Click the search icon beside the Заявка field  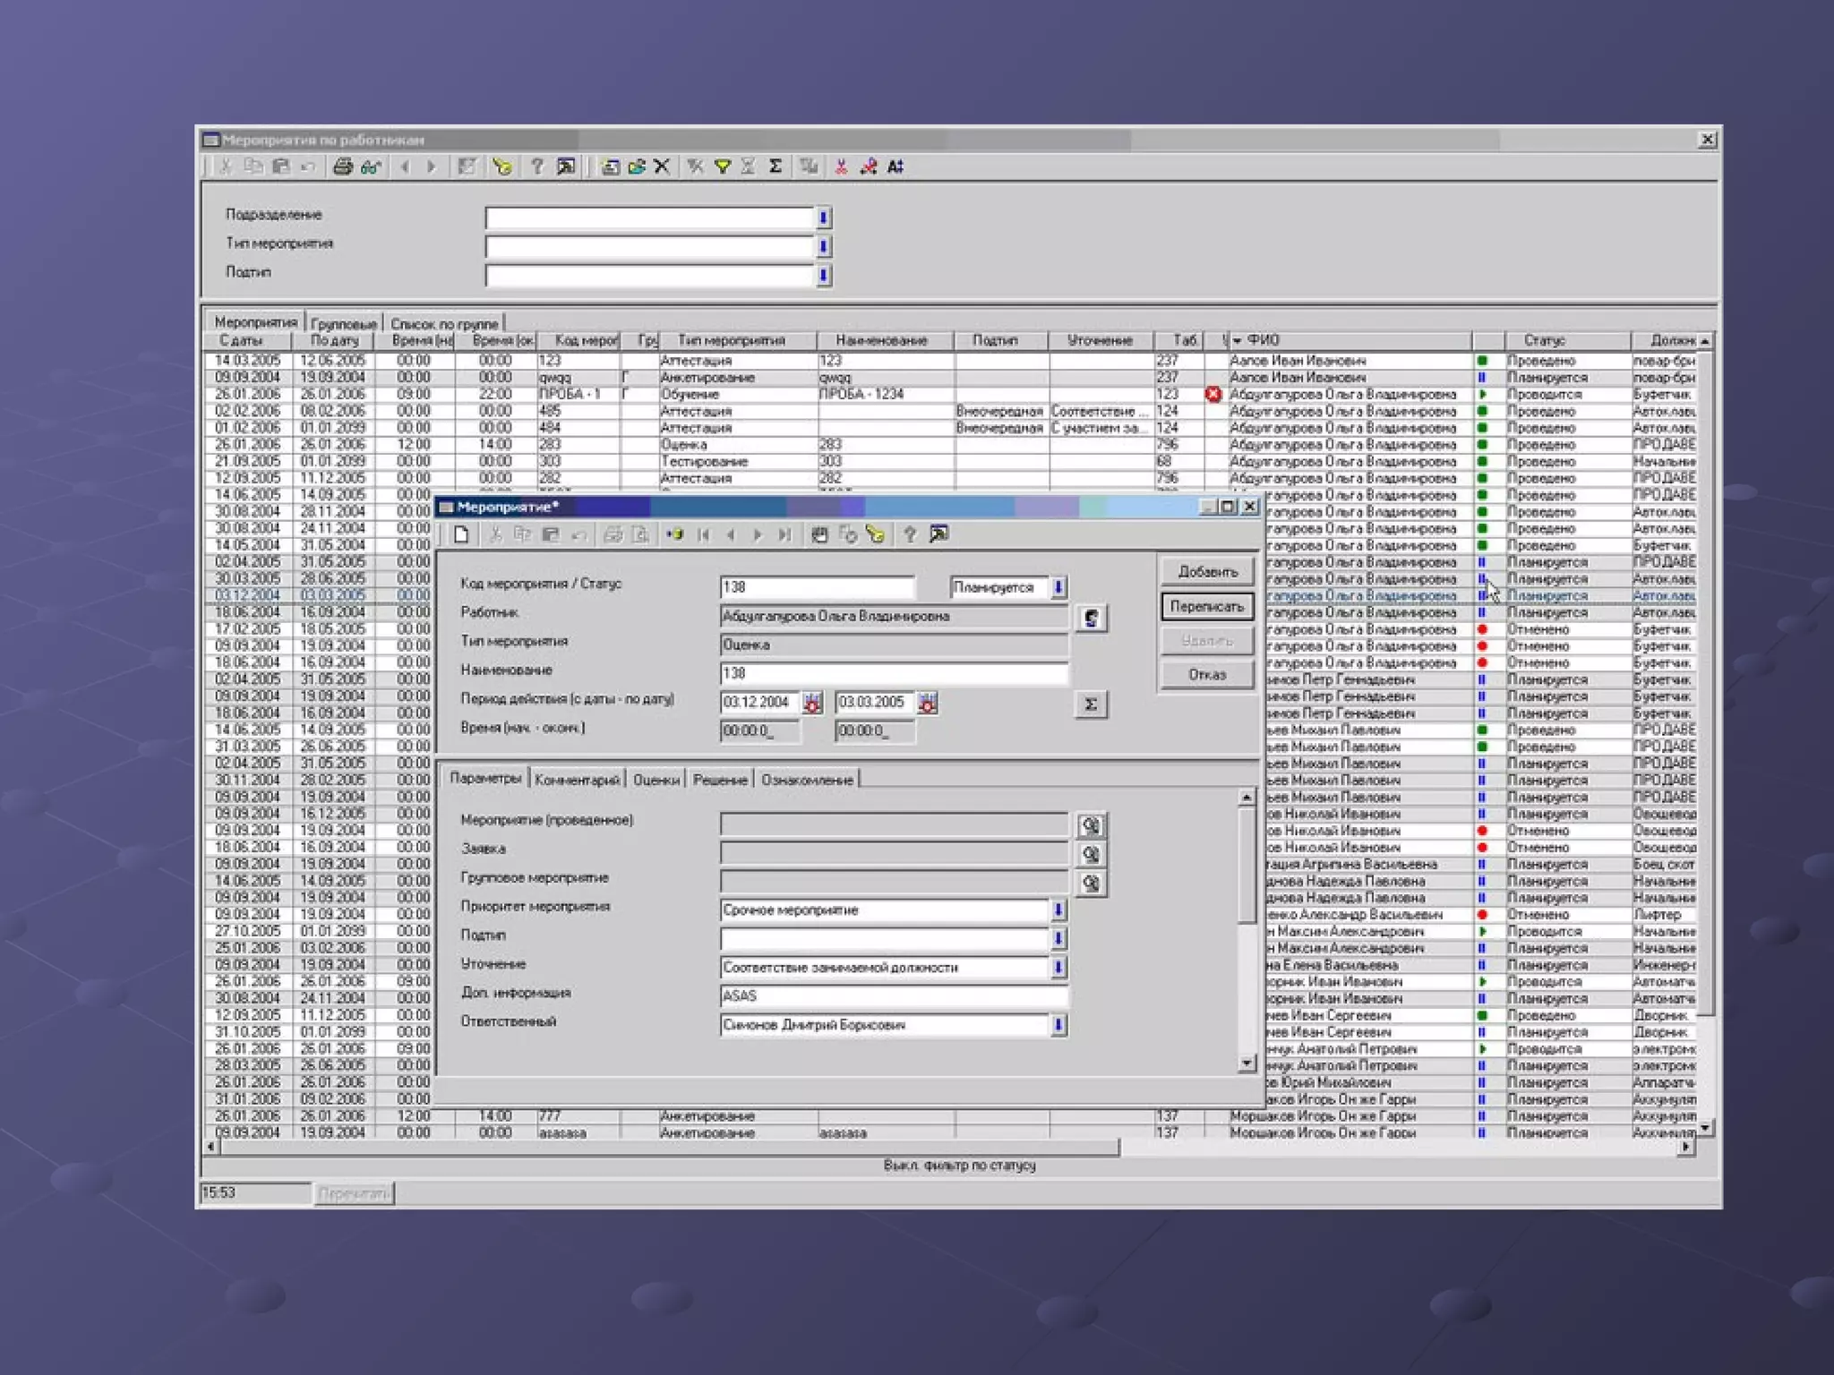1091,854
